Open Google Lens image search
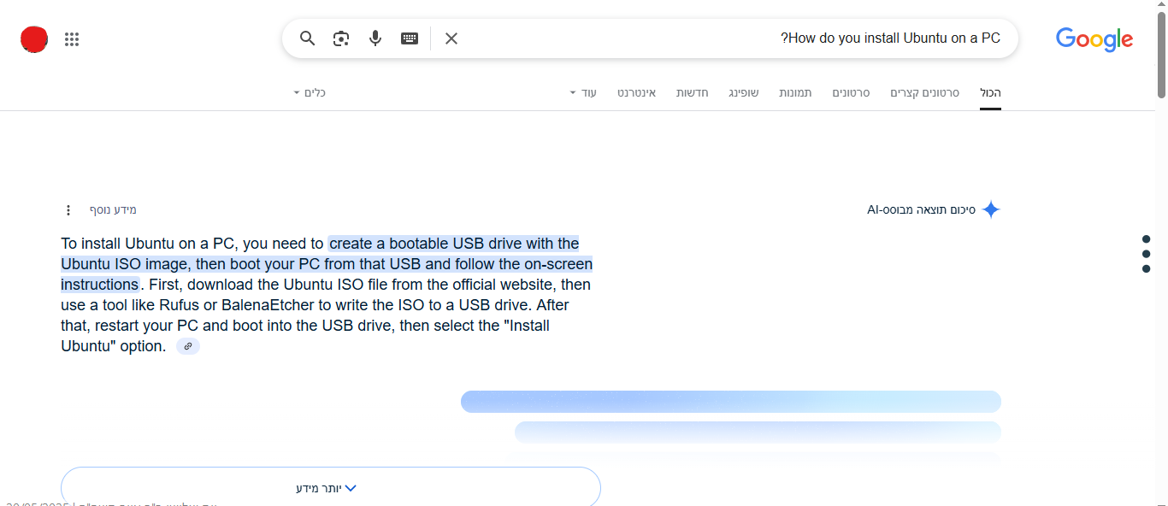The image size is (1168, 506). [341, 38]
